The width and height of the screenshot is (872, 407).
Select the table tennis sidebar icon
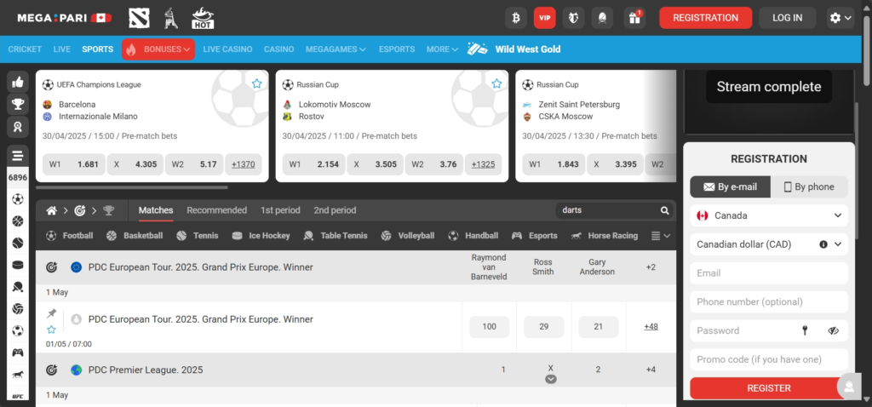tap(18, 287)
